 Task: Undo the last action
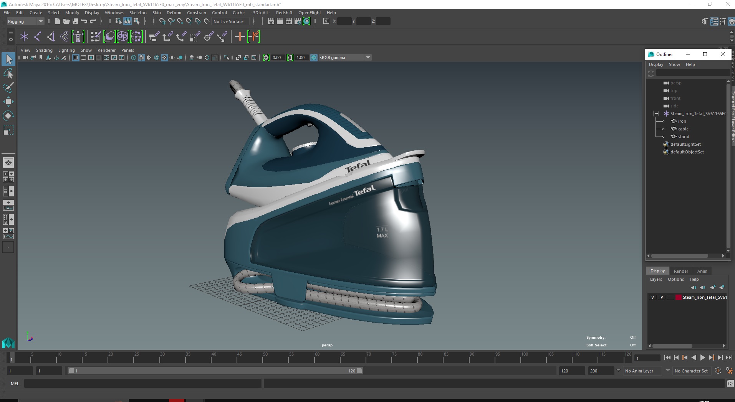pos(84,21)
